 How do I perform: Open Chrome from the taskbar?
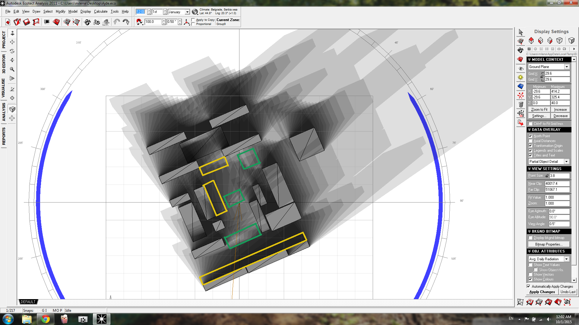click(x=46, y=319)
